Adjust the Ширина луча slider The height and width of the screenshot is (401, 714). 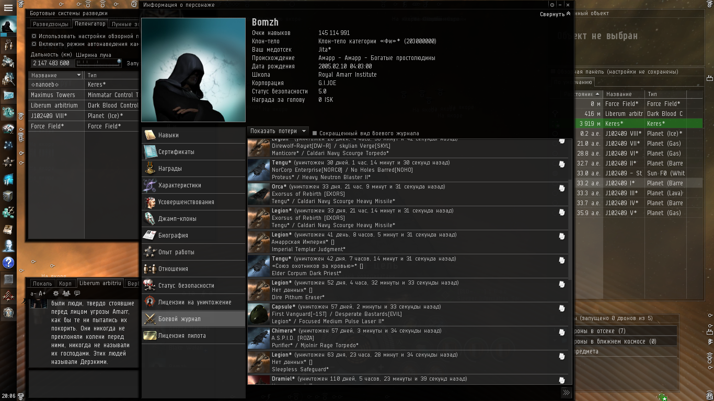tap(98, 63)
